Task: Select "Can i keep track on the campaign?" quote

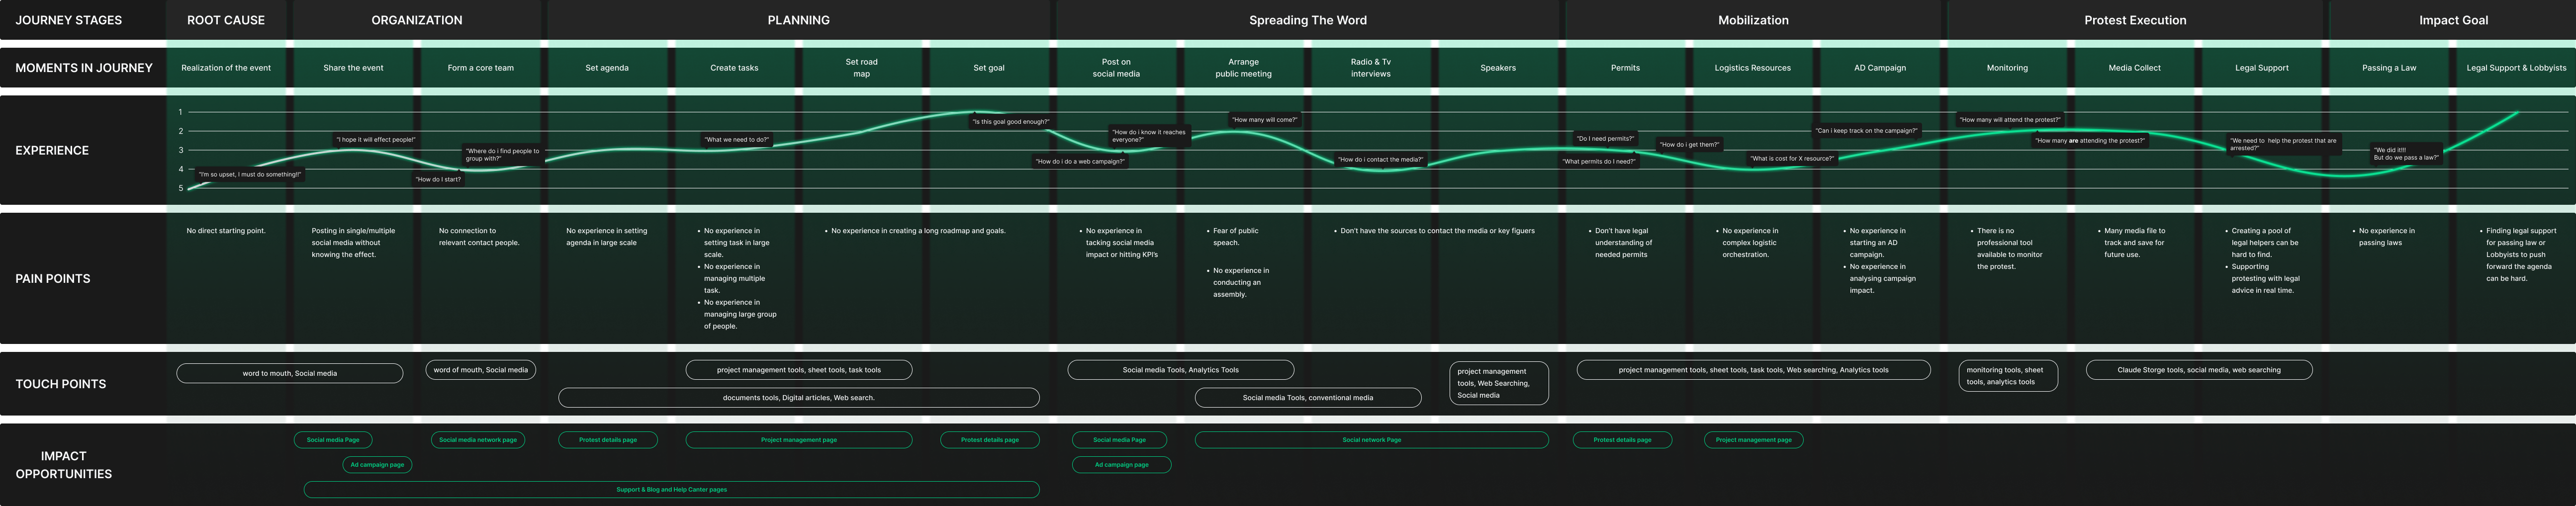Action: click(1867, 130)
